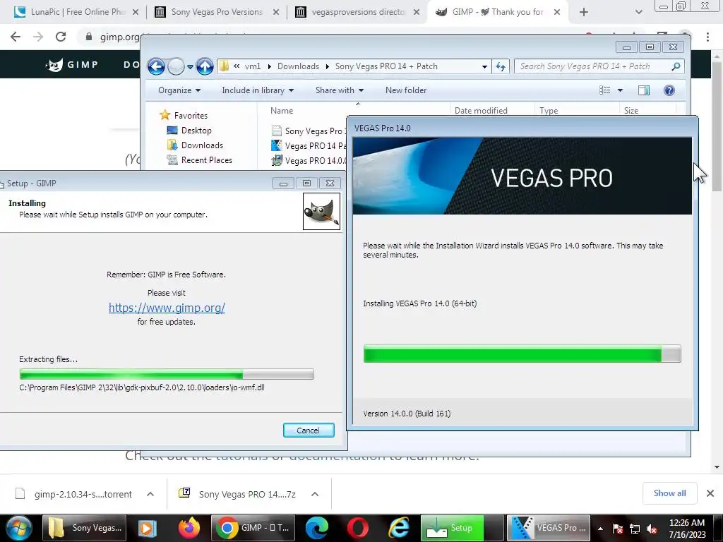The height and width of the screenshot is (542, 723).
Task: Close the Chrome downloads bar
Action: tap(710, 493)
